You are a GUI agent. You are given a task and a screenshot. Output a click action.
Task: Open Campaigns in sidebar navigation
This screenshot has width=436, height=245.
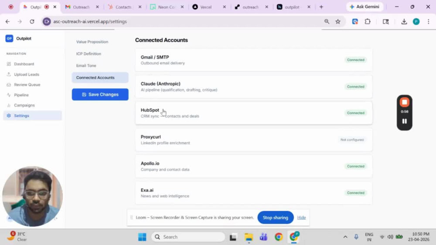pos(32,105)
